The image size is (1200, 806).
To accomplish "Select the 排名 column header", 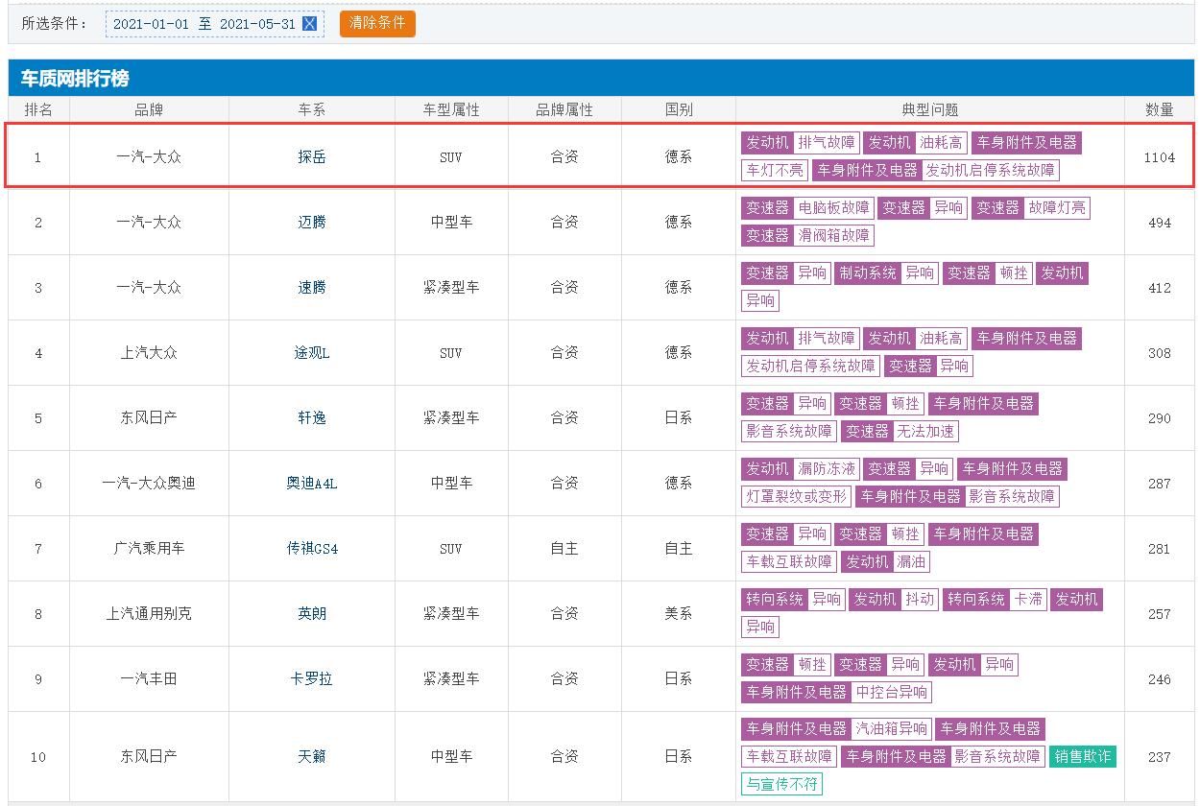I will (38, 110).
